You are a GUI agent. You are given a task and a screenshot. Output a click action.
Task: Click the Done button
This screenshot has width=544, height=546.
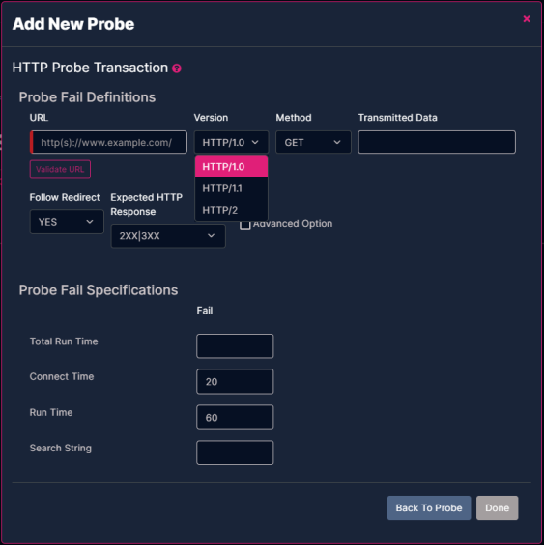coord(497,507)
